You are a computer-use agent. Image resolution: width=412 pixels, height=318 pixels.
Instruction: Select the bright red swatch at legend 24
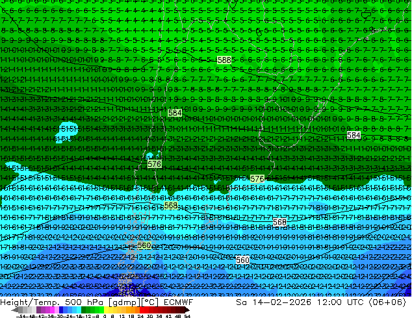point(142,310)
